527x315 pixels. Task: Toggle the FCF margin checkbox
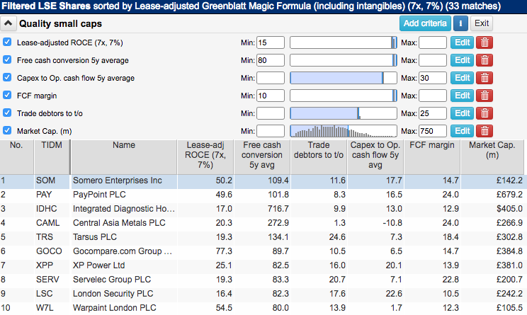7,95
